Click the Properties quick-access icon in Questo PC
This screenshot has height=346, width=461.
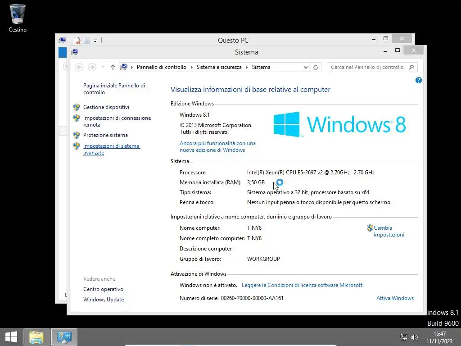click(77, 40)
